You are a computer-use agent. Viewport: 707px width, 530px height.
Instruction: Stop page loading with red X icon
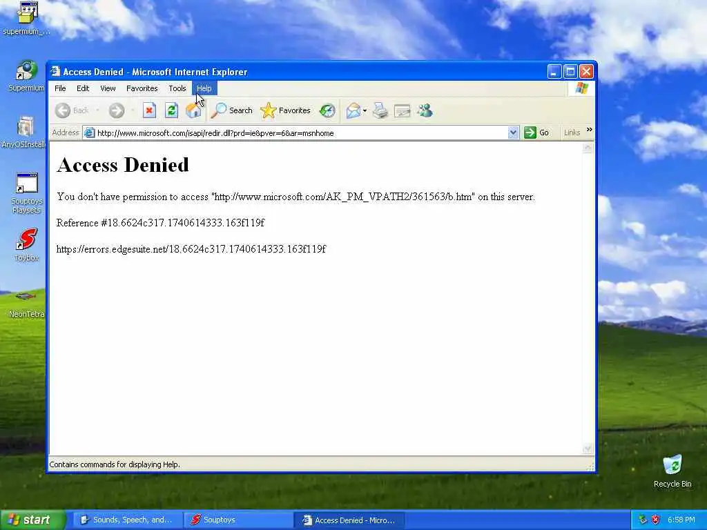(x=149, y=110)
